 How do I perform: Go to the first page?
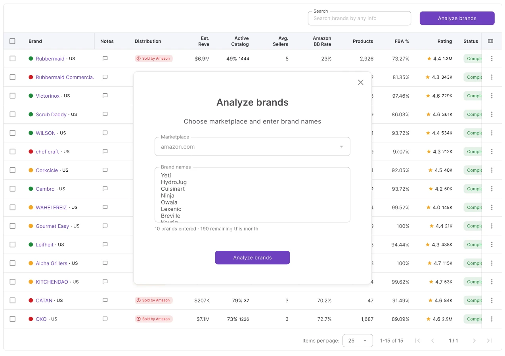point(417,341)
